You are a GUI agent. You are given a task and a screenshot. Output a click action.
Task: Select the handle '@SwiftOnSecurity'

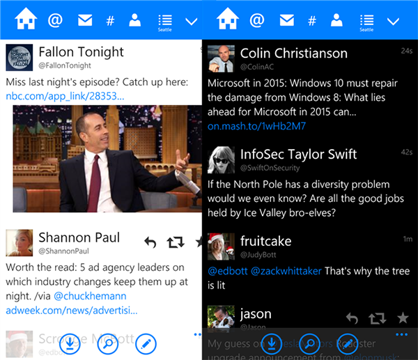tap(270, 168)
